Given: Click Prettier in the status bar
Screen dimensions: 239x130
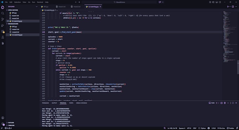Looking at the screenshot, I should (230, 128).
